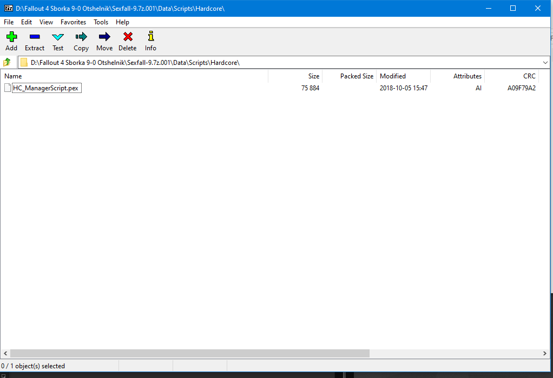The width and height of the screenshot is (553, 378).
Task: Expand the address path dropdown
Action: 544,62
